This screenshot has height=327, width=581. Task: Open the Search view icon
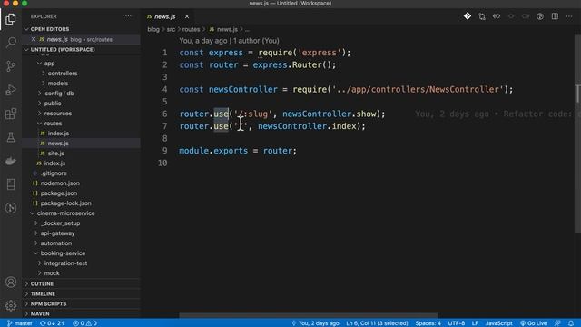tap(11, 43)
